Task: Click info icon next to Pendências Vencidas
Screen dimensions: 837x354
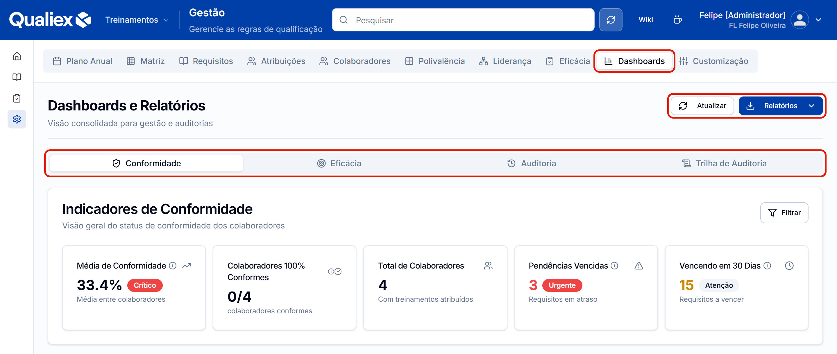Action: pyautogui.click(x=614, y=266)
